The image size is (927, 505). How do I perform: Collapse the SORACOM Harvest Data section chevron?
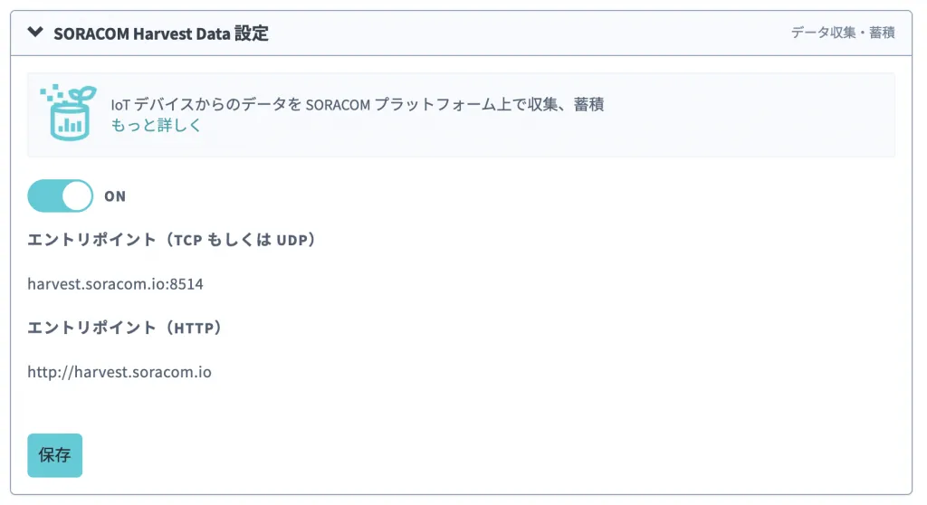35,33
